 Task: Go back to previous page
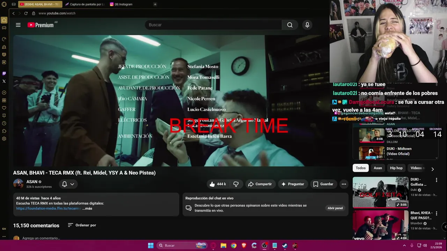pyautogui.click(x=13, y=13)
